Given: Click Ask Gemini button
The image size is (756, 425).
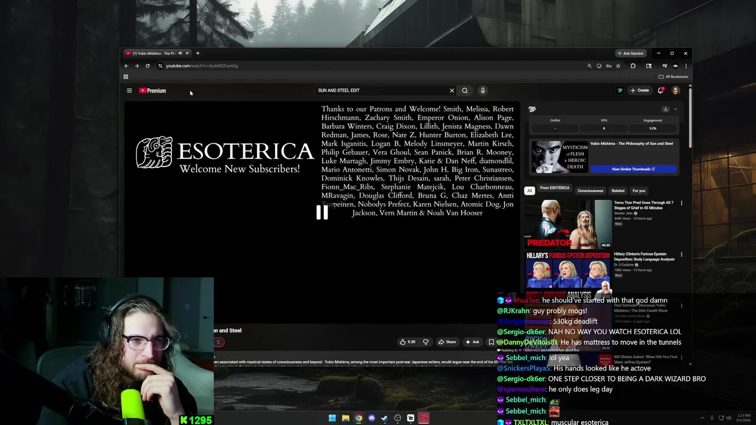Looking at the screenshot, I should [x=630, y=53].
